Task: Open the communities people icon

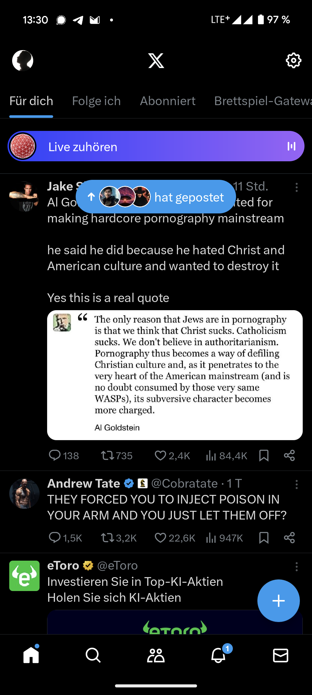Action: [156, 655]
